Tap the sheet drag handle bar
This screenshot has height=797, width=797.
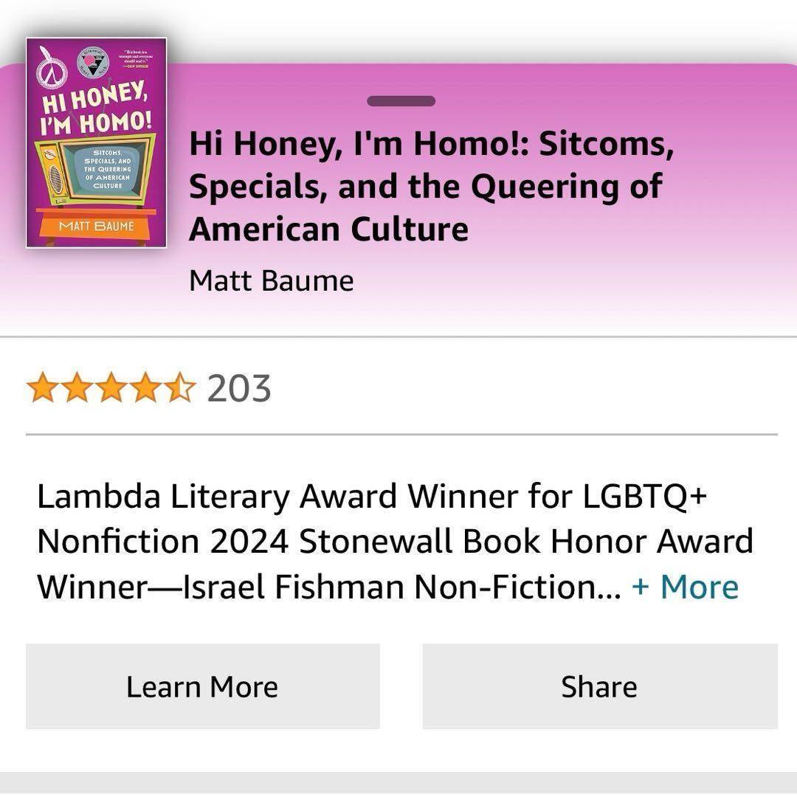[x=401, y=101]
